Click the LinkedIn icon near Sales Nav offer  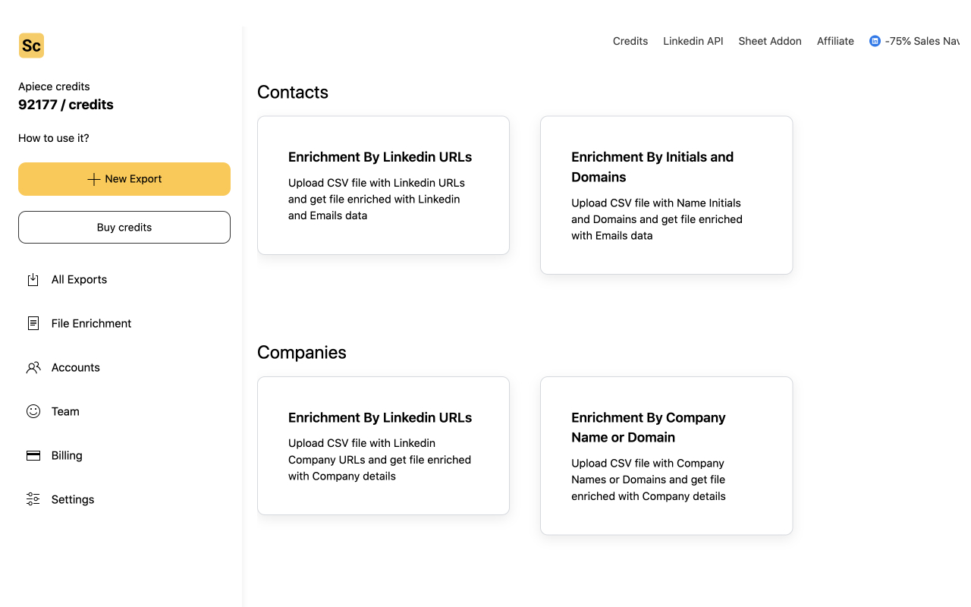pos(873,41)
